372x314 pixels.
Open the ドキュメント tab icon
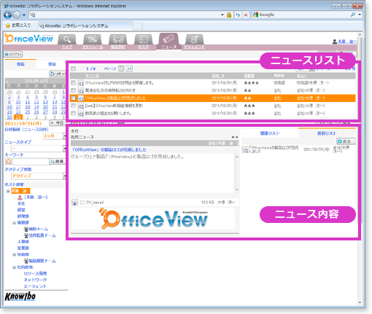(194, 39)
